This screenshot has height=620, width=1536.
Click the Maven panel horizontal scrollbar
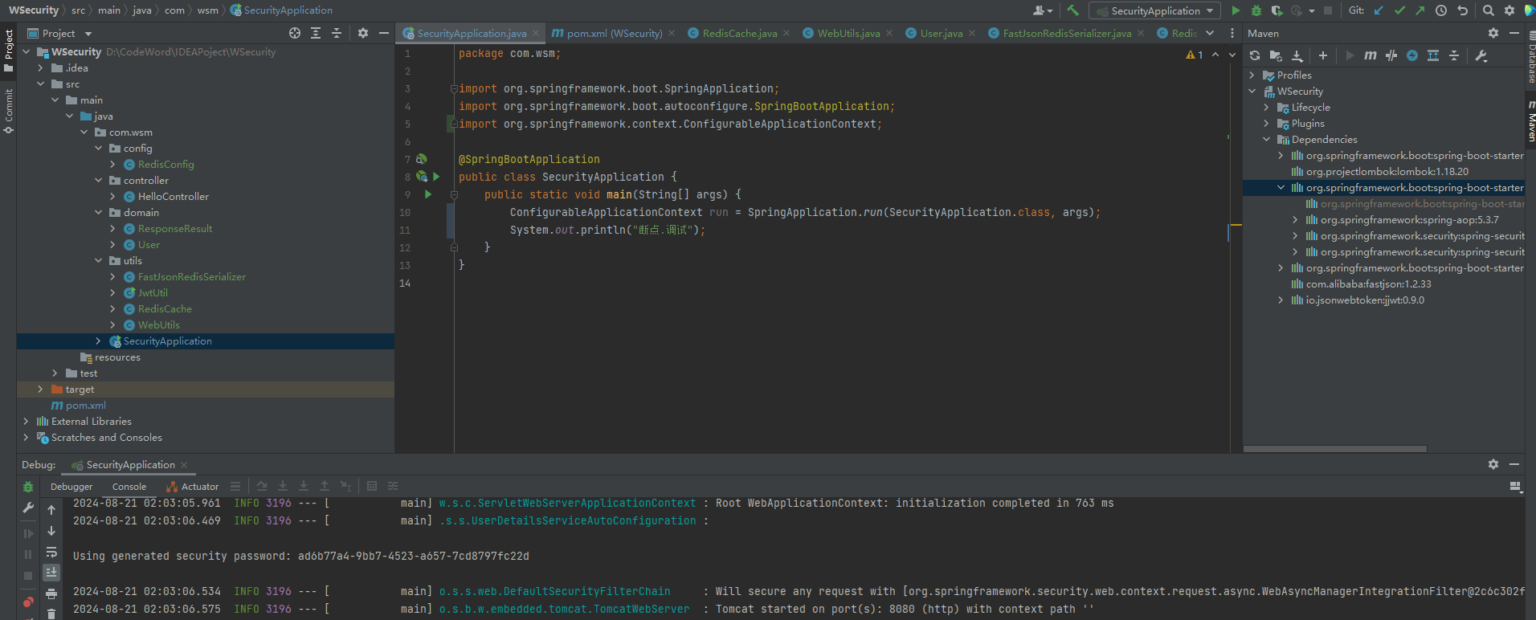click(1334, 449)
